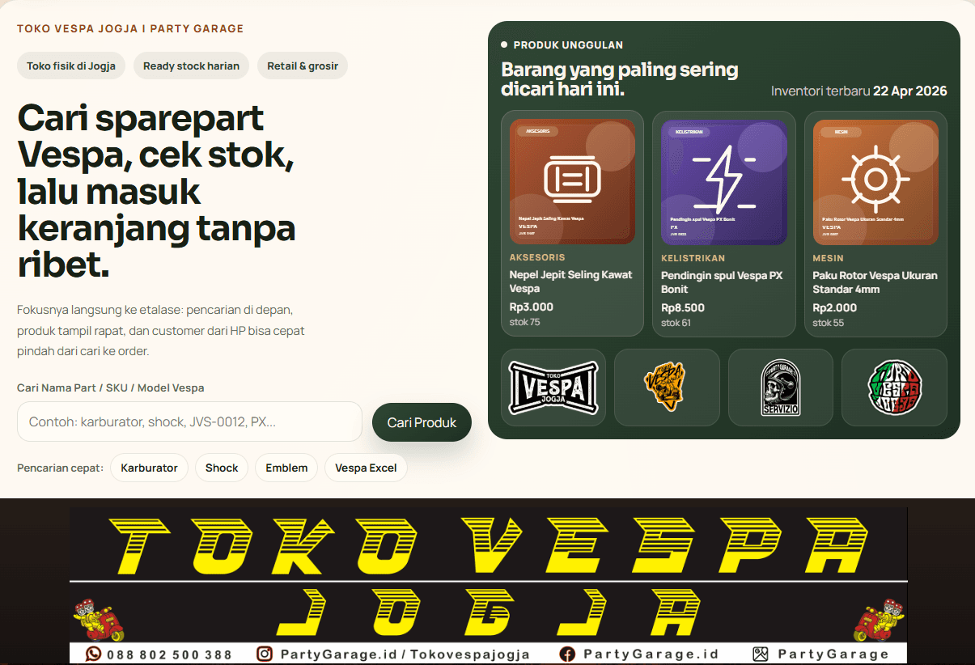
Task: Open the orange tiger brand logo
Action: click(x=667, y=388)
